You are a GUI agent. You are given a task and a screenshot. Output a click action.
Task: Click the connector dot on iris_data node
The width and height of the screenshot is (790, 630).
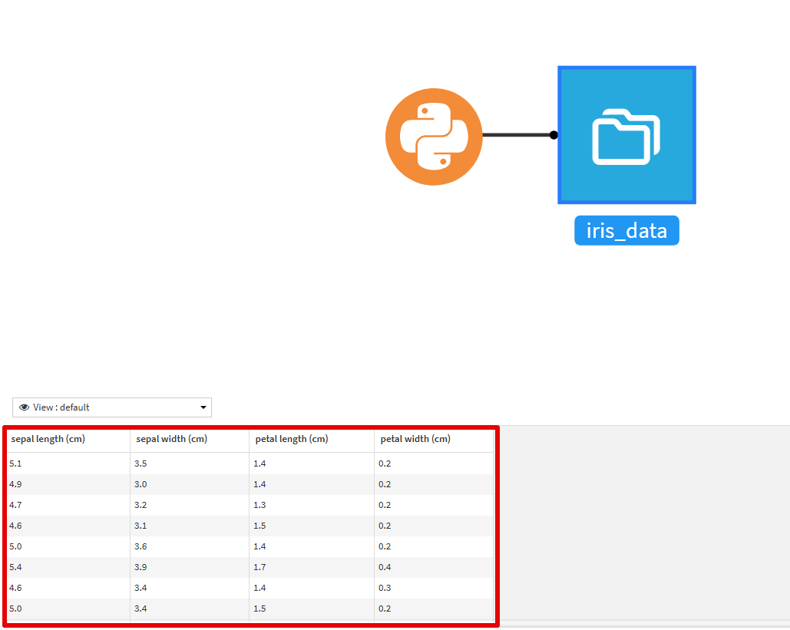554,135
